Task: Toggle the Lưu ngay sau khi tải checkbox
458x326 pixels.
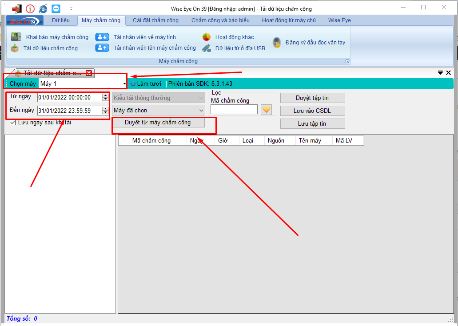Action: pyautogui.click(x=12, y=123)
